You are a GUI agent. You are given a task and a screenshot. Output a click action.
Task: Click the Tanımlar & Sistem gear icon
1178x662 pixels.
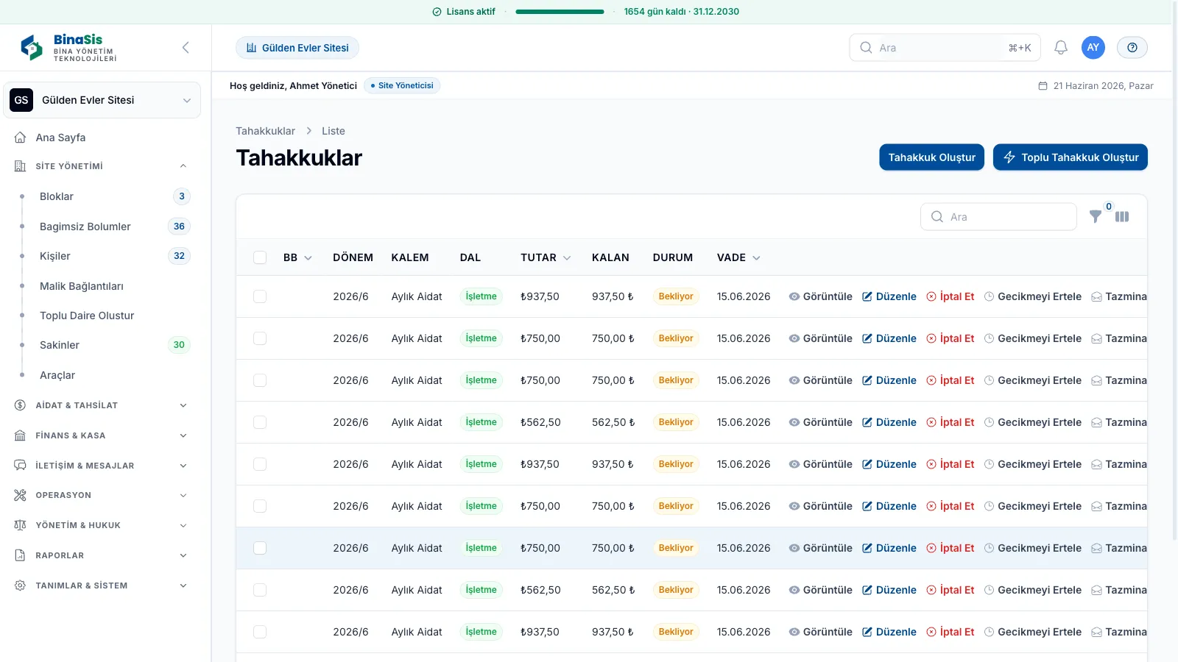click(x=21, y=586)
